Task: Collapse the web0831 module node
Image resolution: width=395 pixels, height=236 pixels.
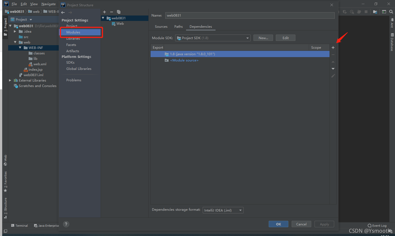Action: tap(103, 18)
